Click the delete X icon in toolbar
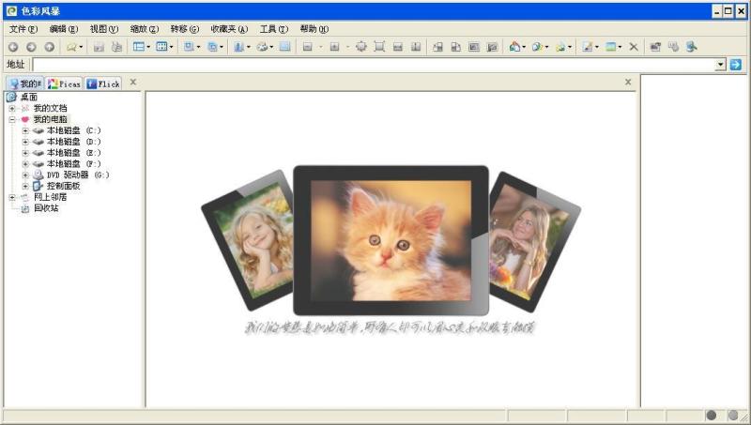751x425 pixels. [x=634, y=46]
